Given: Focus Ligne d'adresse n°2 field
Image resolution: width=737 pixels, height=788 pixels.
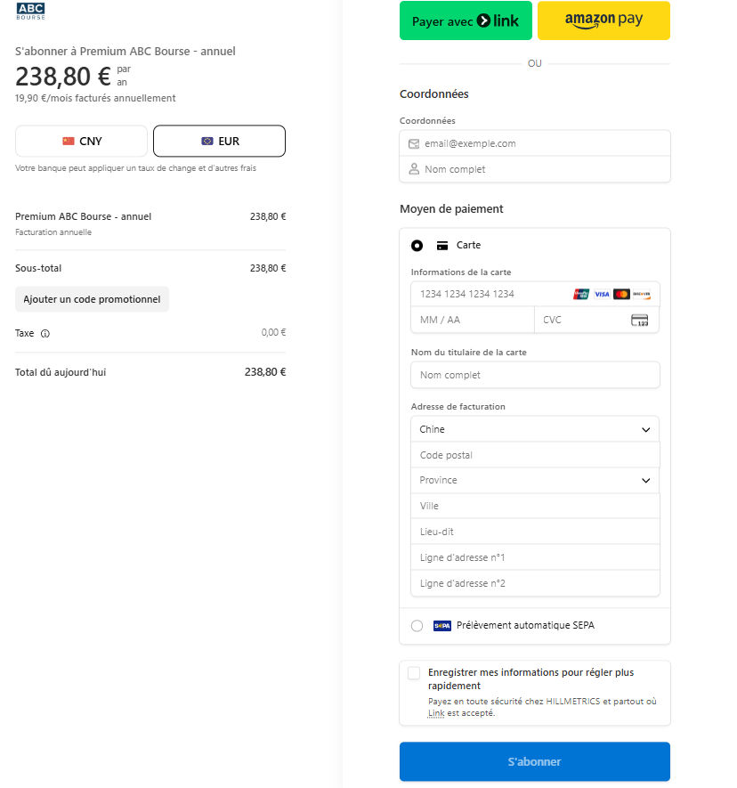Looking at the screenshot, I should (535, 583).
